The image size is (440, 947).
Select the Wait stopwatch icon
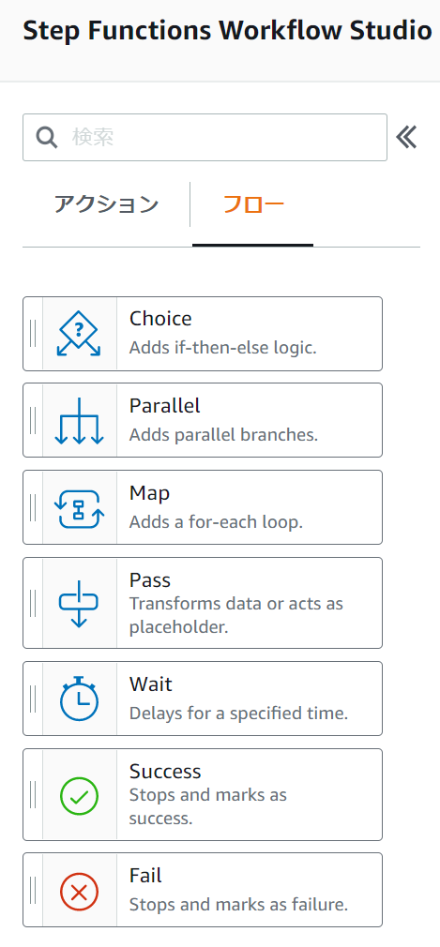click(x=79, y=699)
